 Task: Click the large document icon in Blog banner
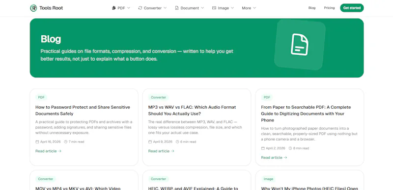(x=300, y=45)
